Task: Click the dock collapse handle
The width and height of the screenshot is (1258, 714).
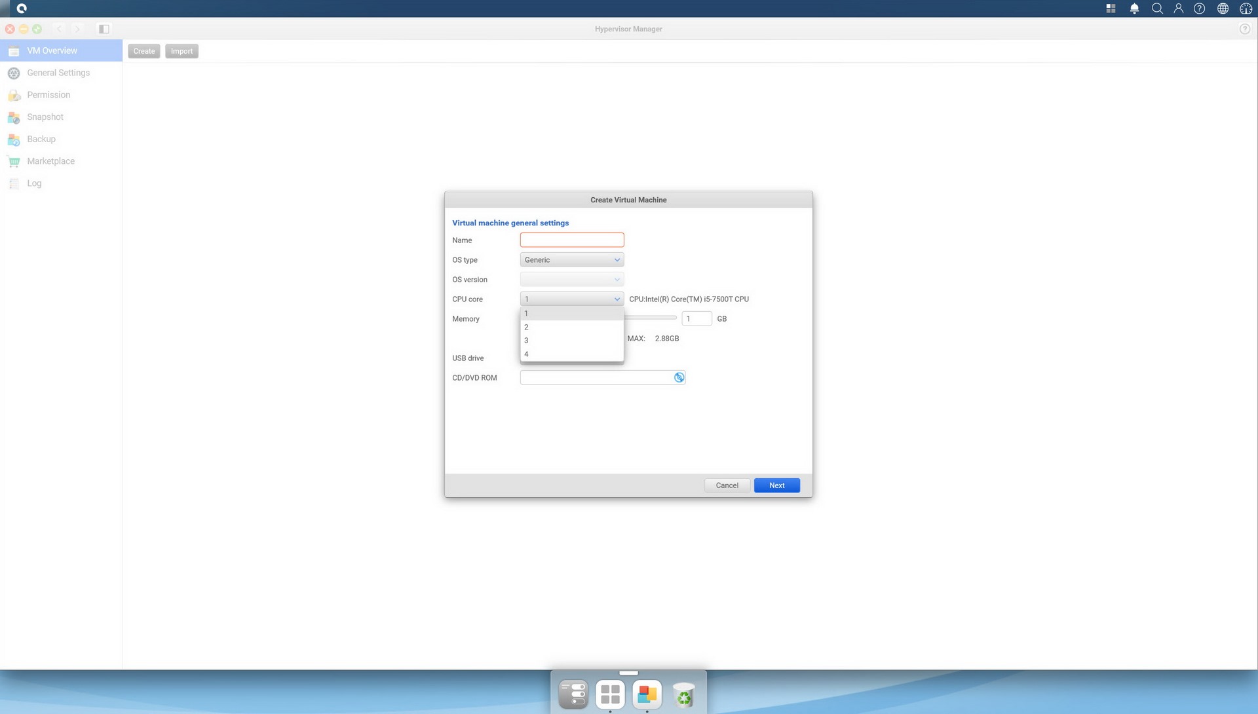Action: (x=628, y=673)
